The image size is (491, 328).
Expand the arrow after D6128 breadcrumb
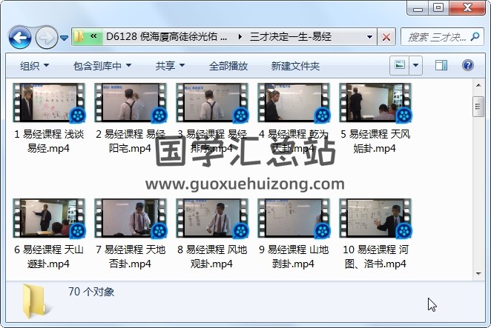tap(240, 36)
